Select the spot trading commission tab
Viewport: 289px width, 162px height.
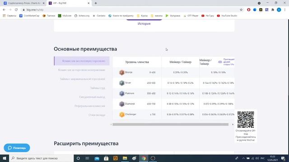[x=82, y=61]
